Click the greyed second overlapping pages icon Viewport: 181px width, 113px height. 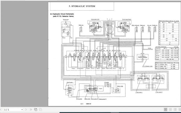40,109
